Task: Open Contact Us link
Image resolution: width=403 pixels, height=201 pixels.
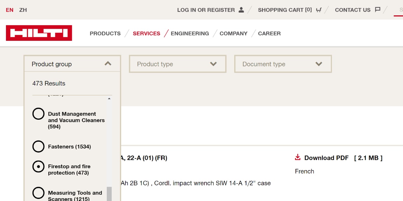Action: tap(353, 10)
